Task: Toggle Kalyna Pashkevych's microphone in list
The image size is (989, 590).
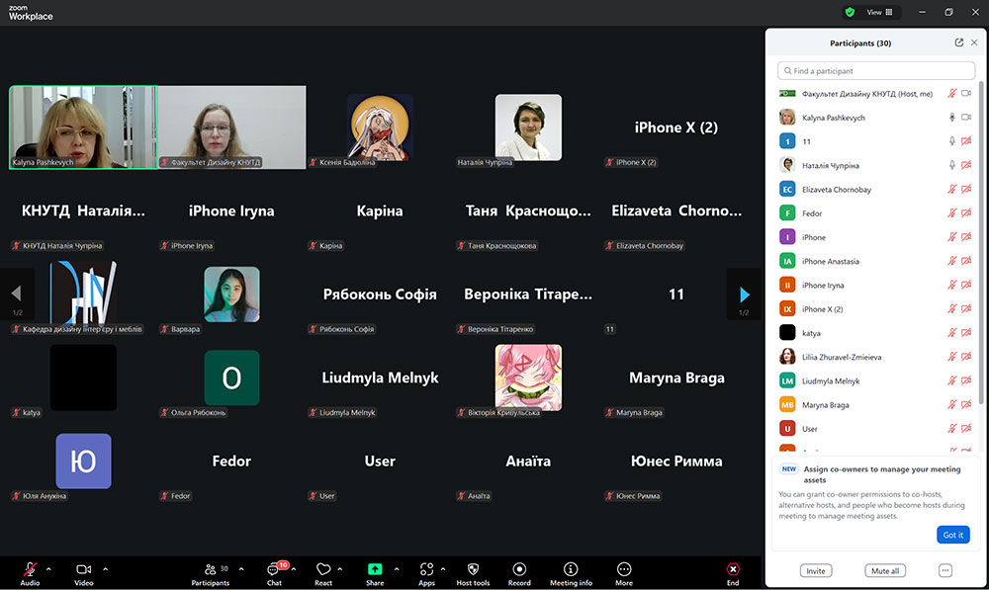Action: [x=952, y=118]
